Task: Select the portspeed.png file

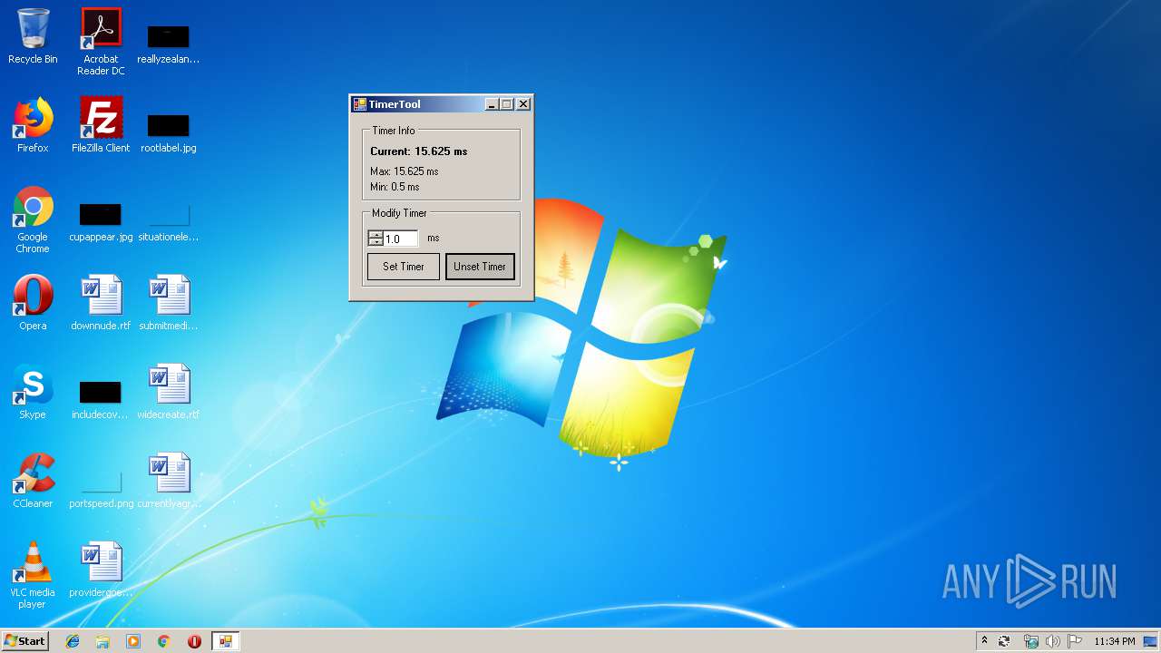Action: tap(101, 487)
